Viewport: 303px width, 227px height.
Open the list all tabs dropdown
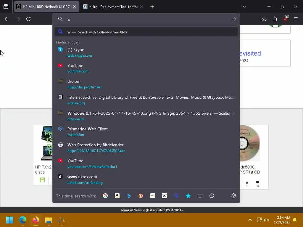click(x=244, y=7)
